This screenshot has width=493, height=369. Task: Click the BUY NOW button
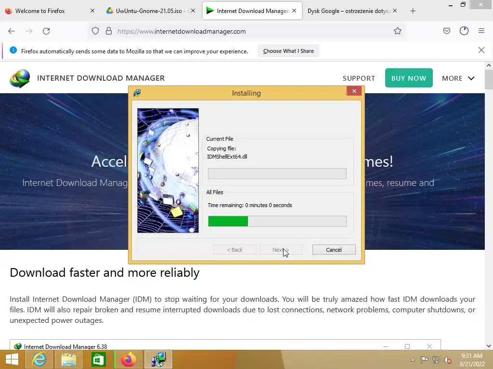tap(409, 78)
